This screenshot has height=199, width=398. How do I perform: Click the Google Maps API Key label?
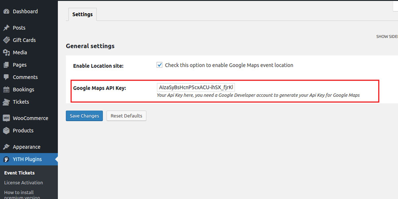(x=99, y=88)
